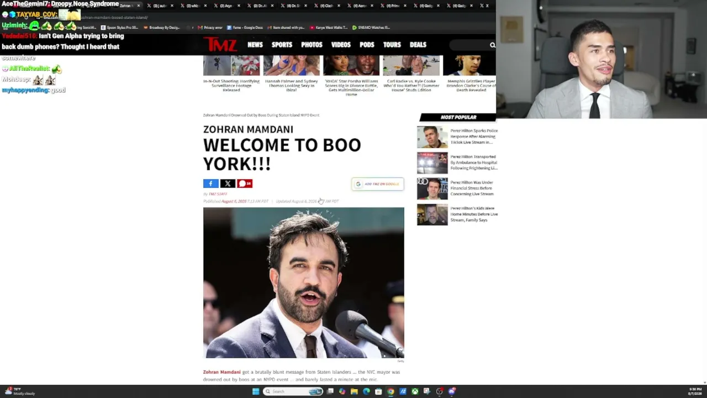Open the PHOTOS menu

[312, 45]
